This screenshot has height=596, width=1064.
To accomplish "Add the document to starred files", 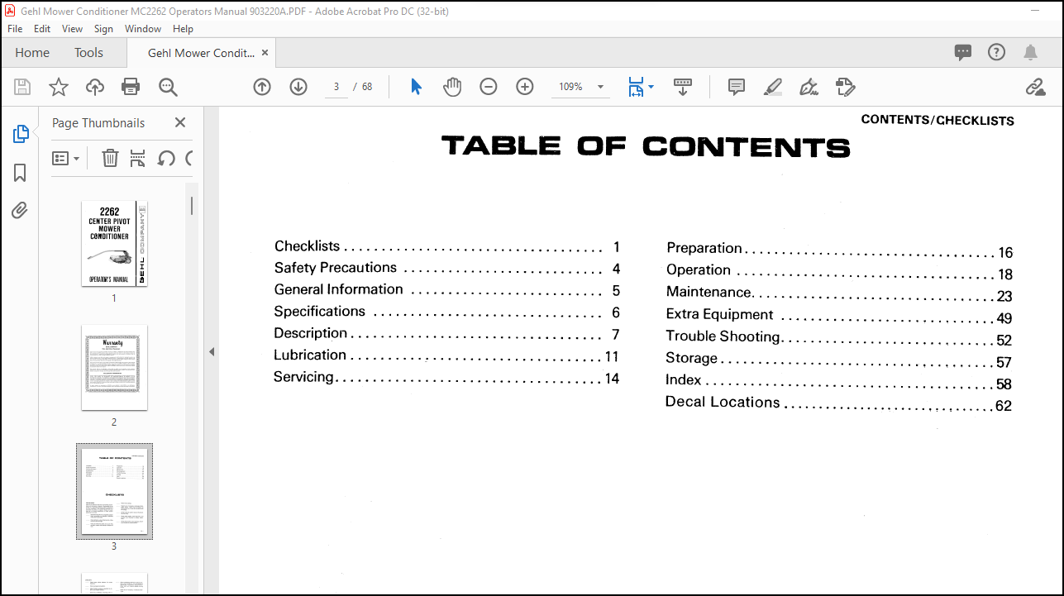I will (x=59, y=87).
